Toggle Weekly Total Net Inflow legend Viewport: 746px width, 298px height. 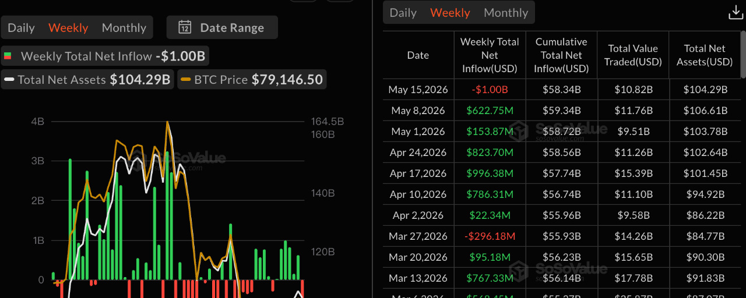click(x=105, y=56)
